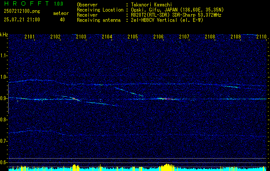Click the 2109 time marker

[x=236, y=37]
